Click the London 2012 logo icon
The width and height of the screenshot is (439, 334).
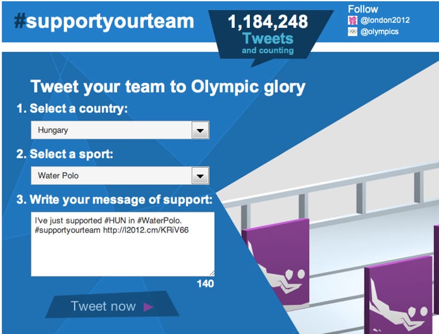(x=352, y=20)
